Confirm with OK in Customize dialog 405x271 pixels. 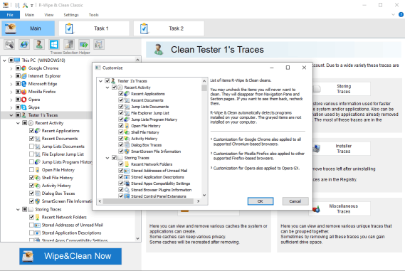(x=261, y=201)
